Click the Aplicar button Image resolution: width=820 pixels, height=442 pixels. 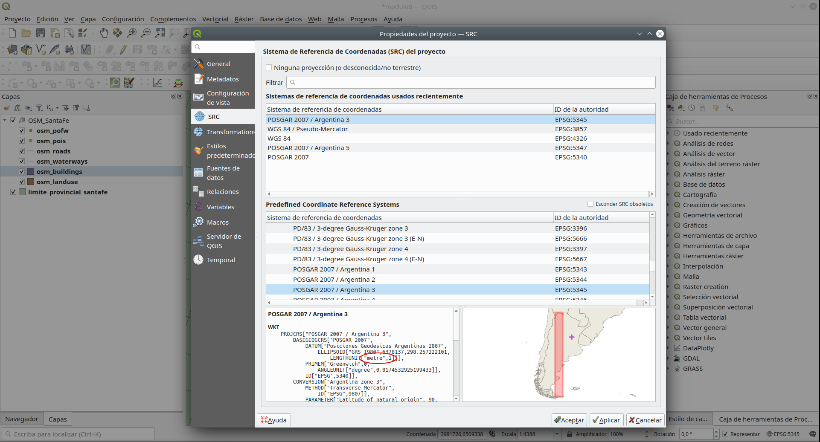click(606, 420)
